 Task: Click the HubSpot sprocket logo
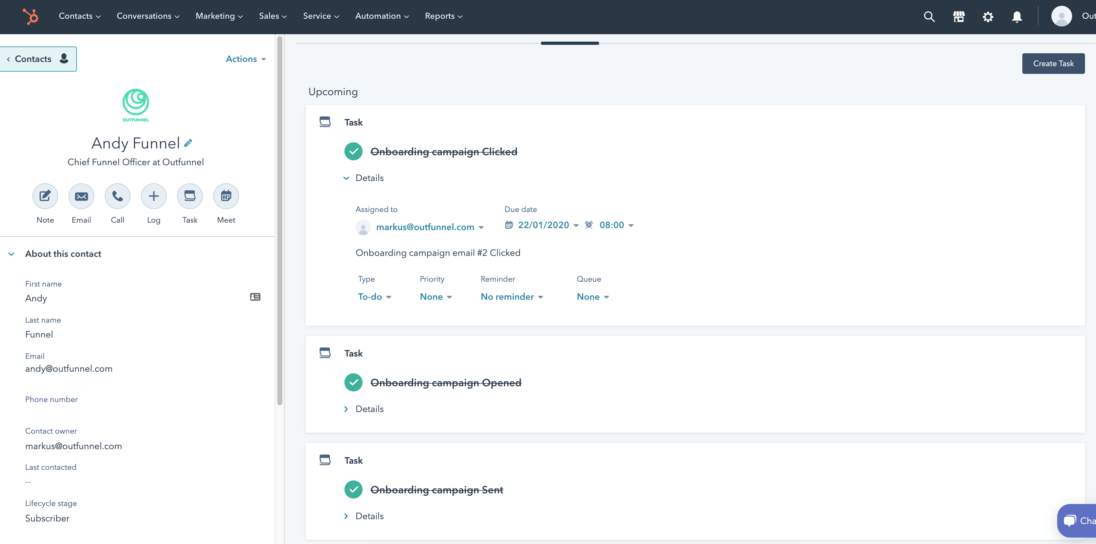coord(30,16)
